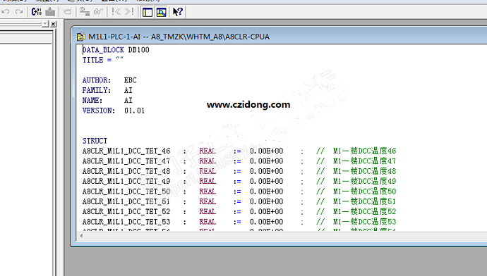The image size is (487, 276).
Task: Click the AUTHOR: EBC line
Action: point(109,80)
